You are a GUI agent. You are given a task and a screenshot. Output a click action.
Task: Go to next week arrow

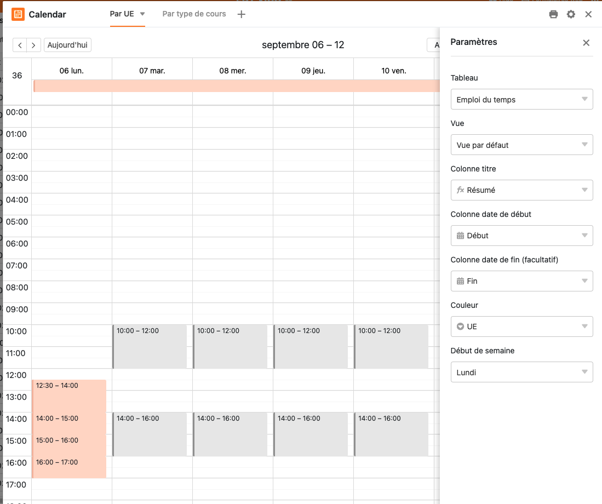pos(34,45)
